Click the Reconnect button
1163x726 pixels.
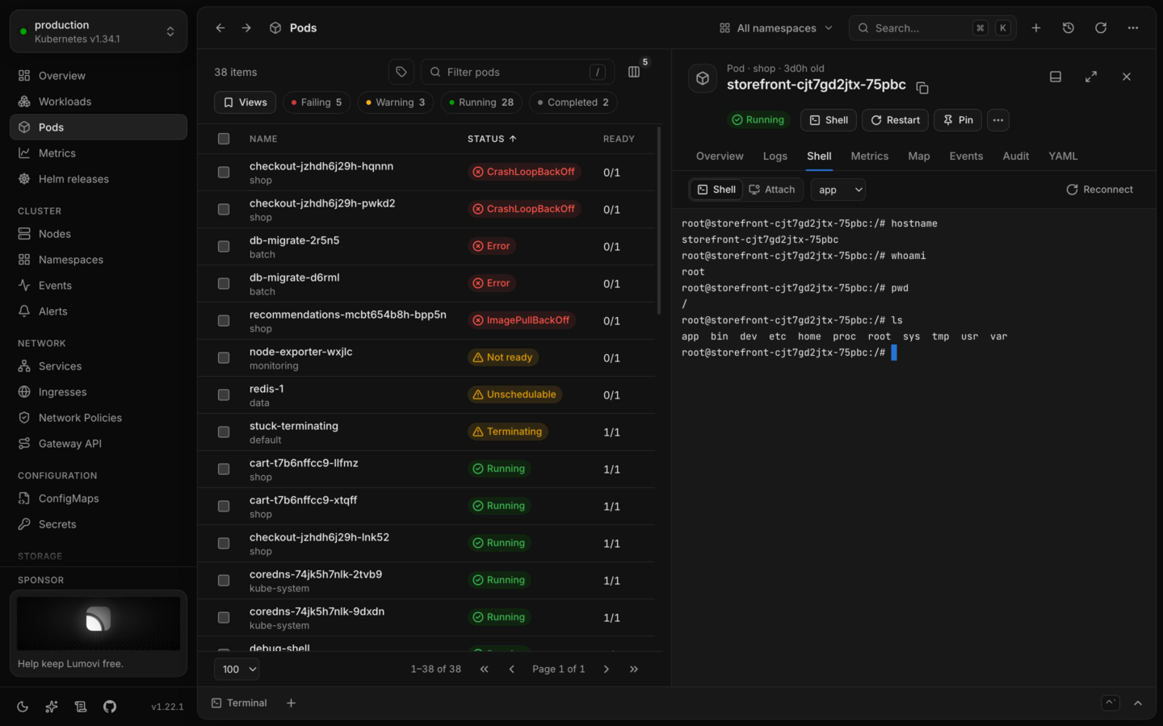(x=1100, y=190)
